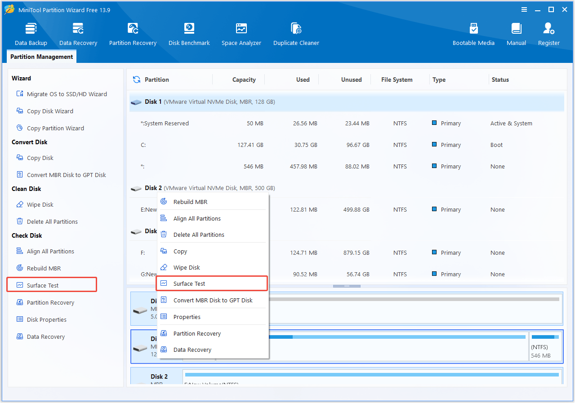Open Properties from context menu
575x403 pixels.
(x=212, y=317)
